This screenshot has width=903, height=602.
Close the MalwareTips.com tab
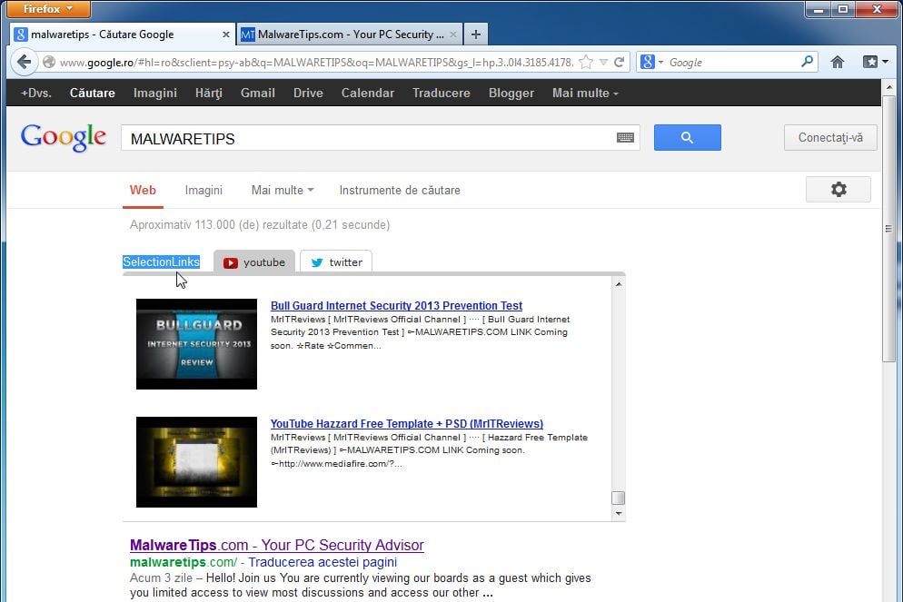pos(453,35)
